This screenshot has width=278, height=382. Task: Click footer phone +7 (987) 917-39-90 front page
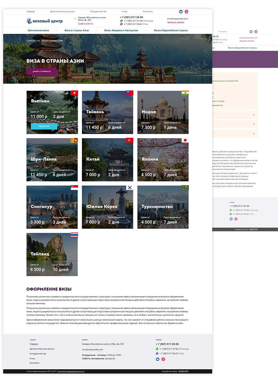click(x=167, y=344)
